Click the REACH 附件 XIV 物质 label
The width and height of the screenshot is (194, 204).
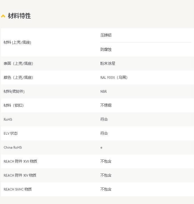click(20, 175)
